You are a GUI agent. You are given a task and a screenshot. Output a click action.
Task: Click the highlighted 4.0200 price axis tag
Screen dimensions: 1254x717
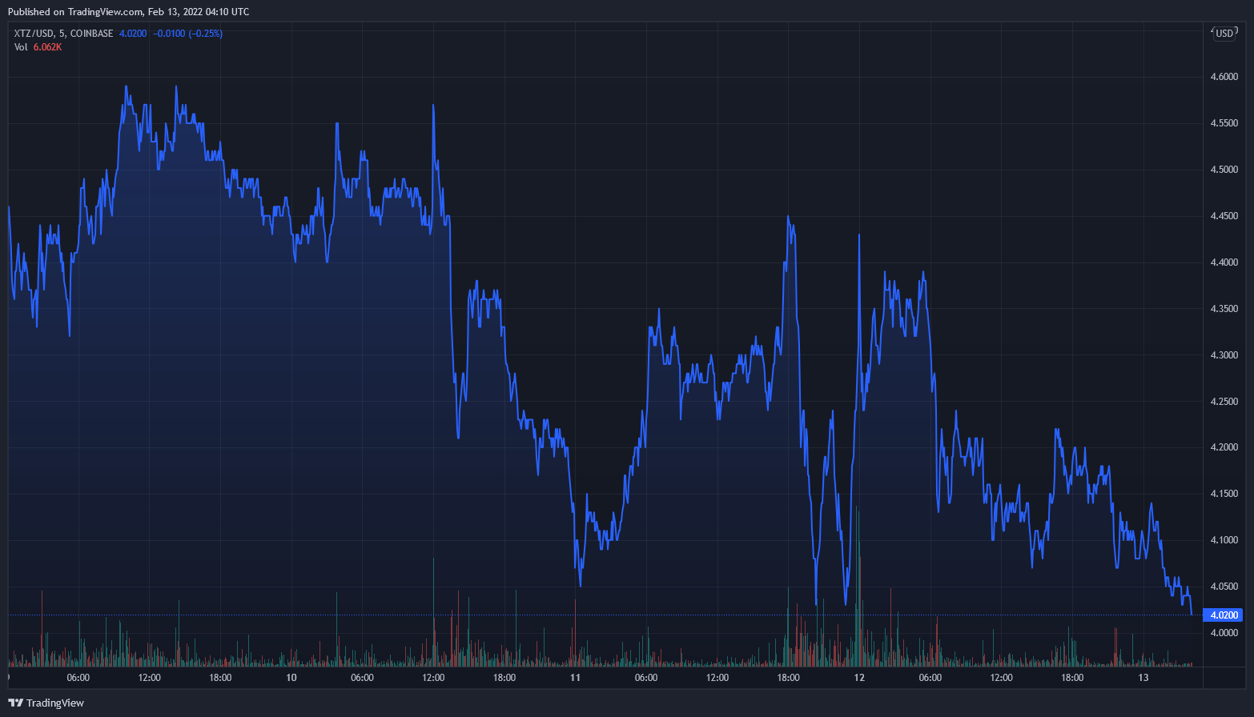point(1224,615)
